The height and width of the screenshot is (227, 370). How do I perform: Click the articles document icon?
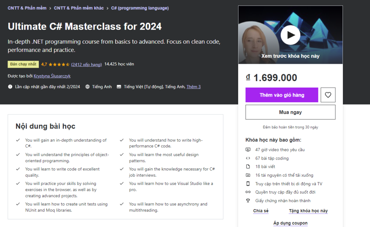click(x=248, y=167)
